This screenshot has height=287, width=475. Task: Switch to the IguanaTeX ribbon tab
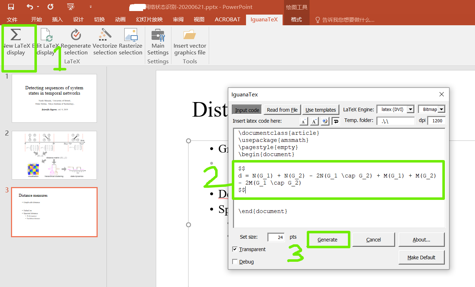tap(264, 20)
